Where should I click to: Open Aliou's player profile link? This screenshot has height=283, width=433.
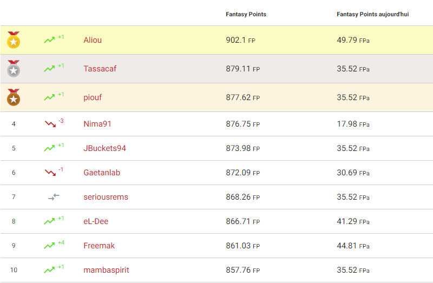click(x=93, y=40)
